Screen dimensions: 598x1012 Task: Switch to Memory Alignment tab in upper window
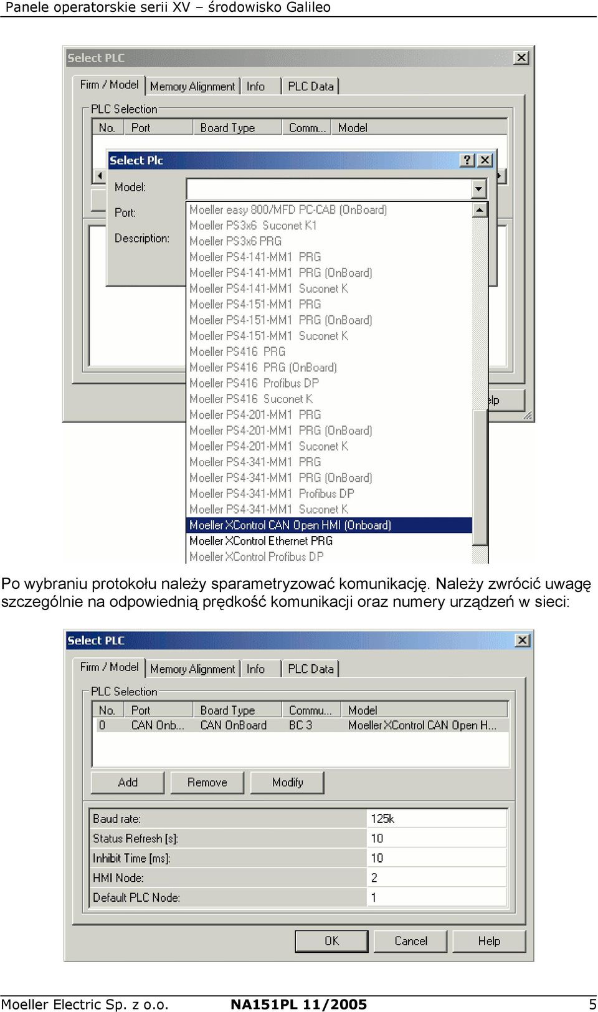[x=192, y=87]
